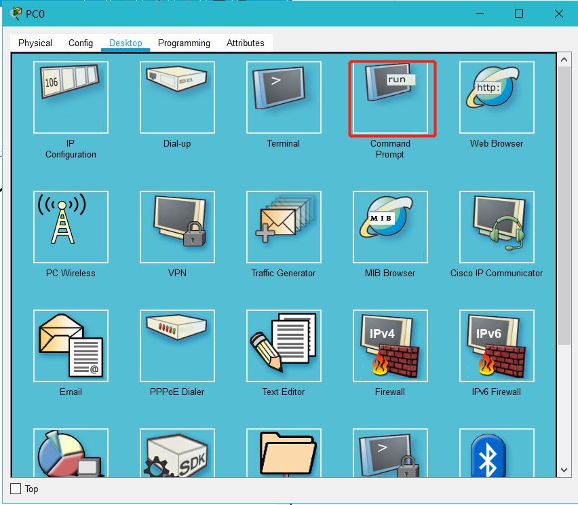Click the Traffic Generator label

(x=284, y=273)
